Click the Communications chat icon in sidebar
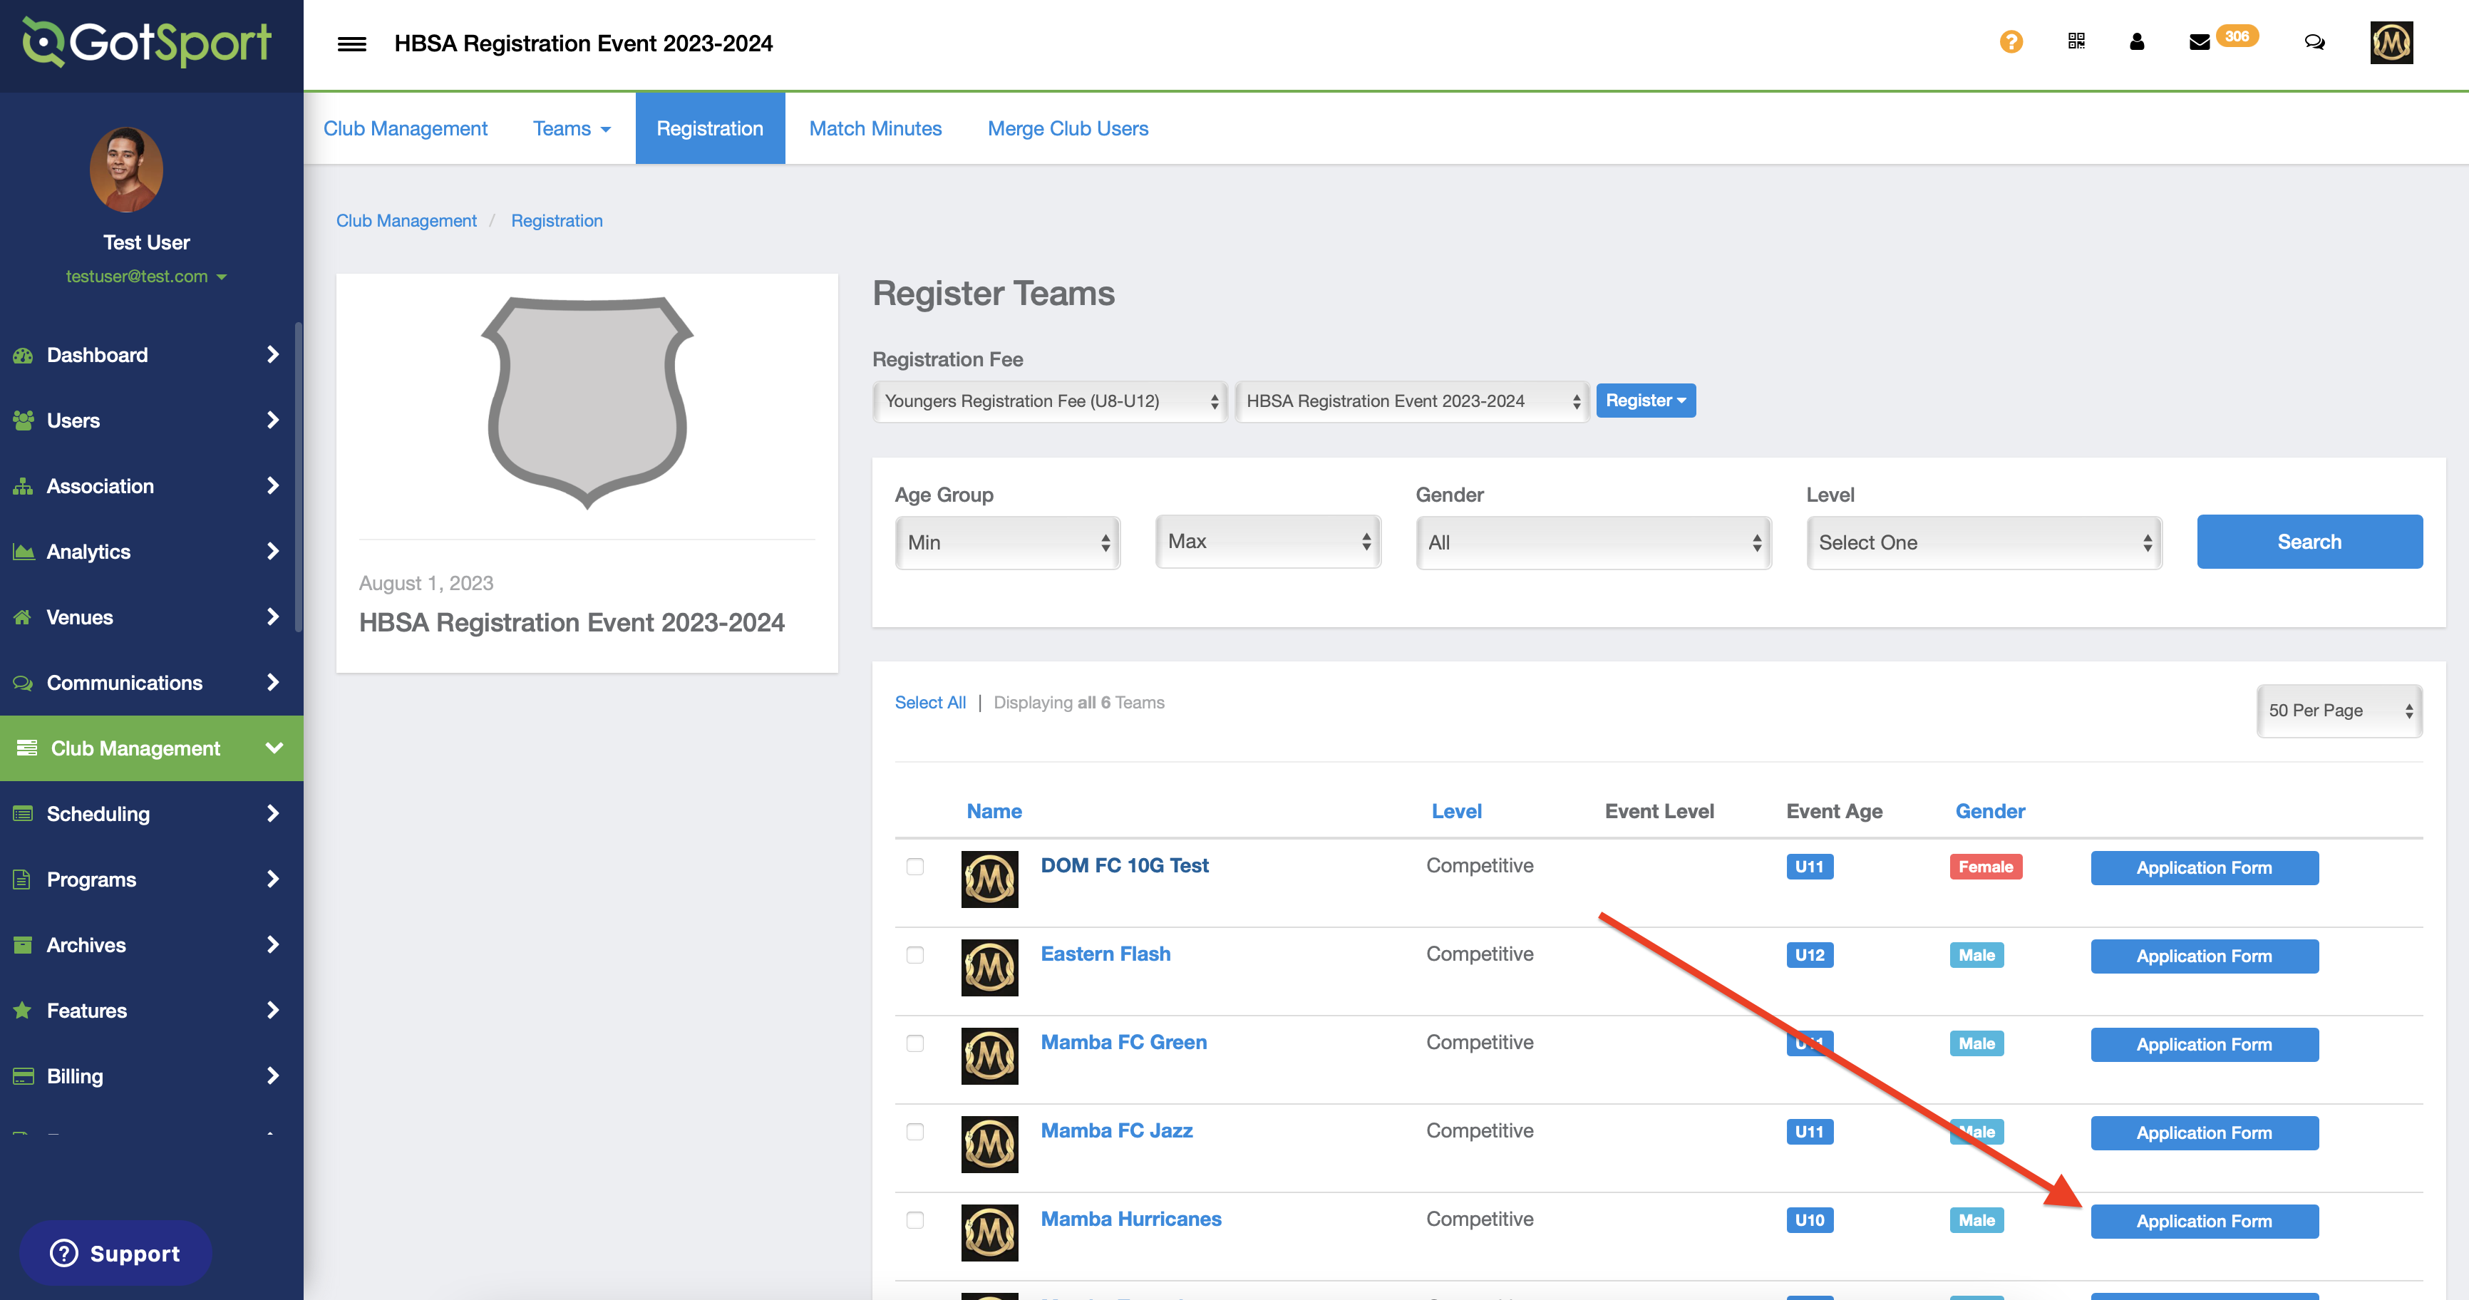 point(23,683)
